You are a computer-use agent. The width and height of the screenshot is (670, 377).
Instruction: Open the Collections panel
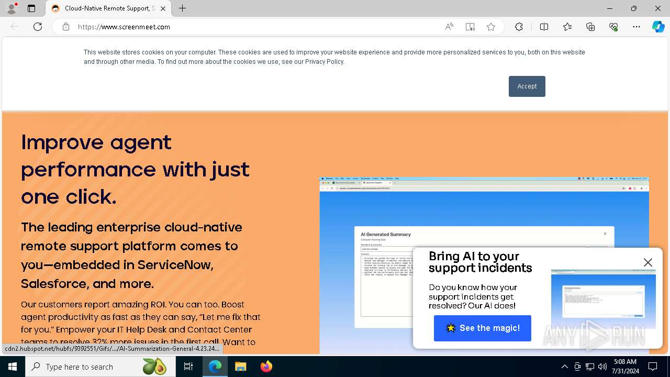(x=590, y=27)
